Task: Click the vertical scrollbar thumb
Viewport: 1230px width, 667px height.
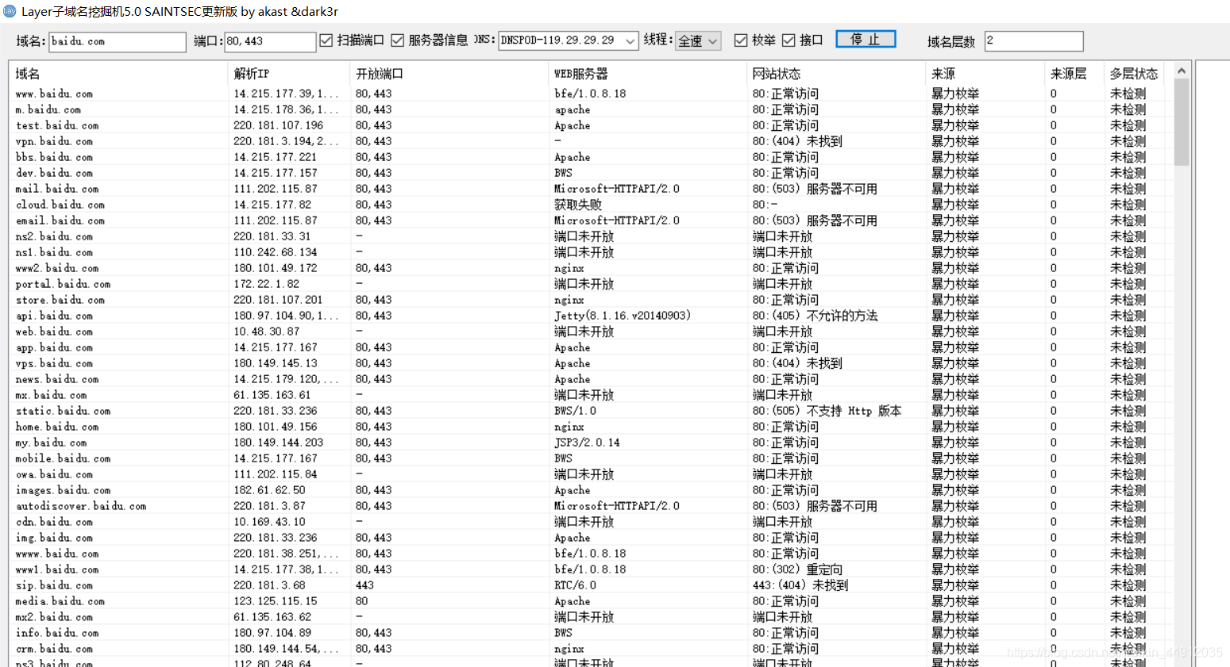Action: click(x=1182, y=121)
